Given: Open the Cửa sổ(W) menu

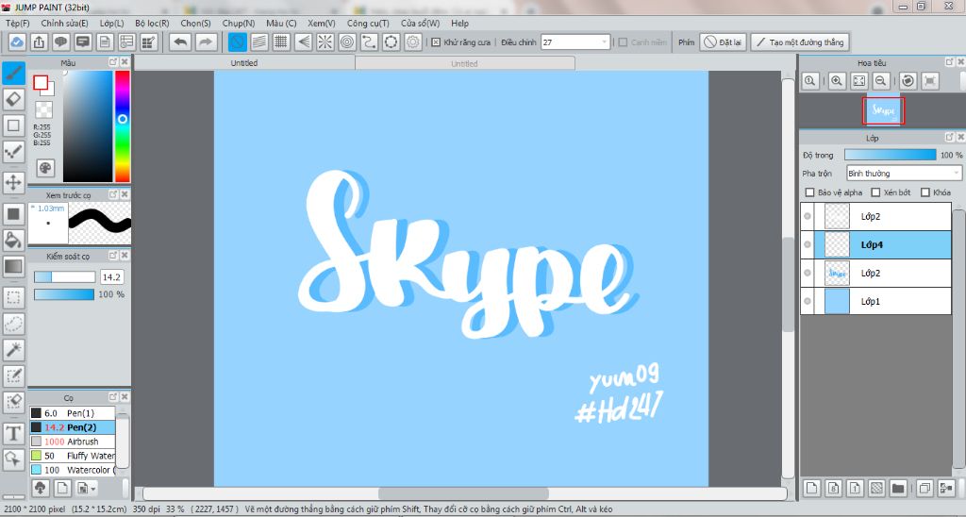Looking at the screenshot, I should (420, 23).
